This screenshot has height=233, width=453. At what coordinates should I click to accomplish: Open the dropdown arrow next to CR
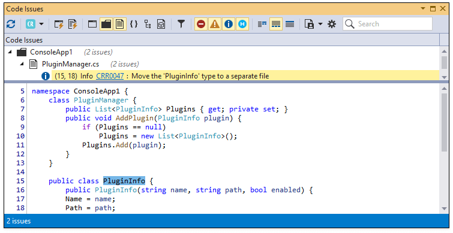pos(41,24)
